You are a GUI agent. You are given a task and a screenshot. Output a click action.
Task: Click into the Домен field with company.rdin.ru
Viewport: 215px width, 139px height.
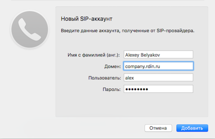point(158,66)
